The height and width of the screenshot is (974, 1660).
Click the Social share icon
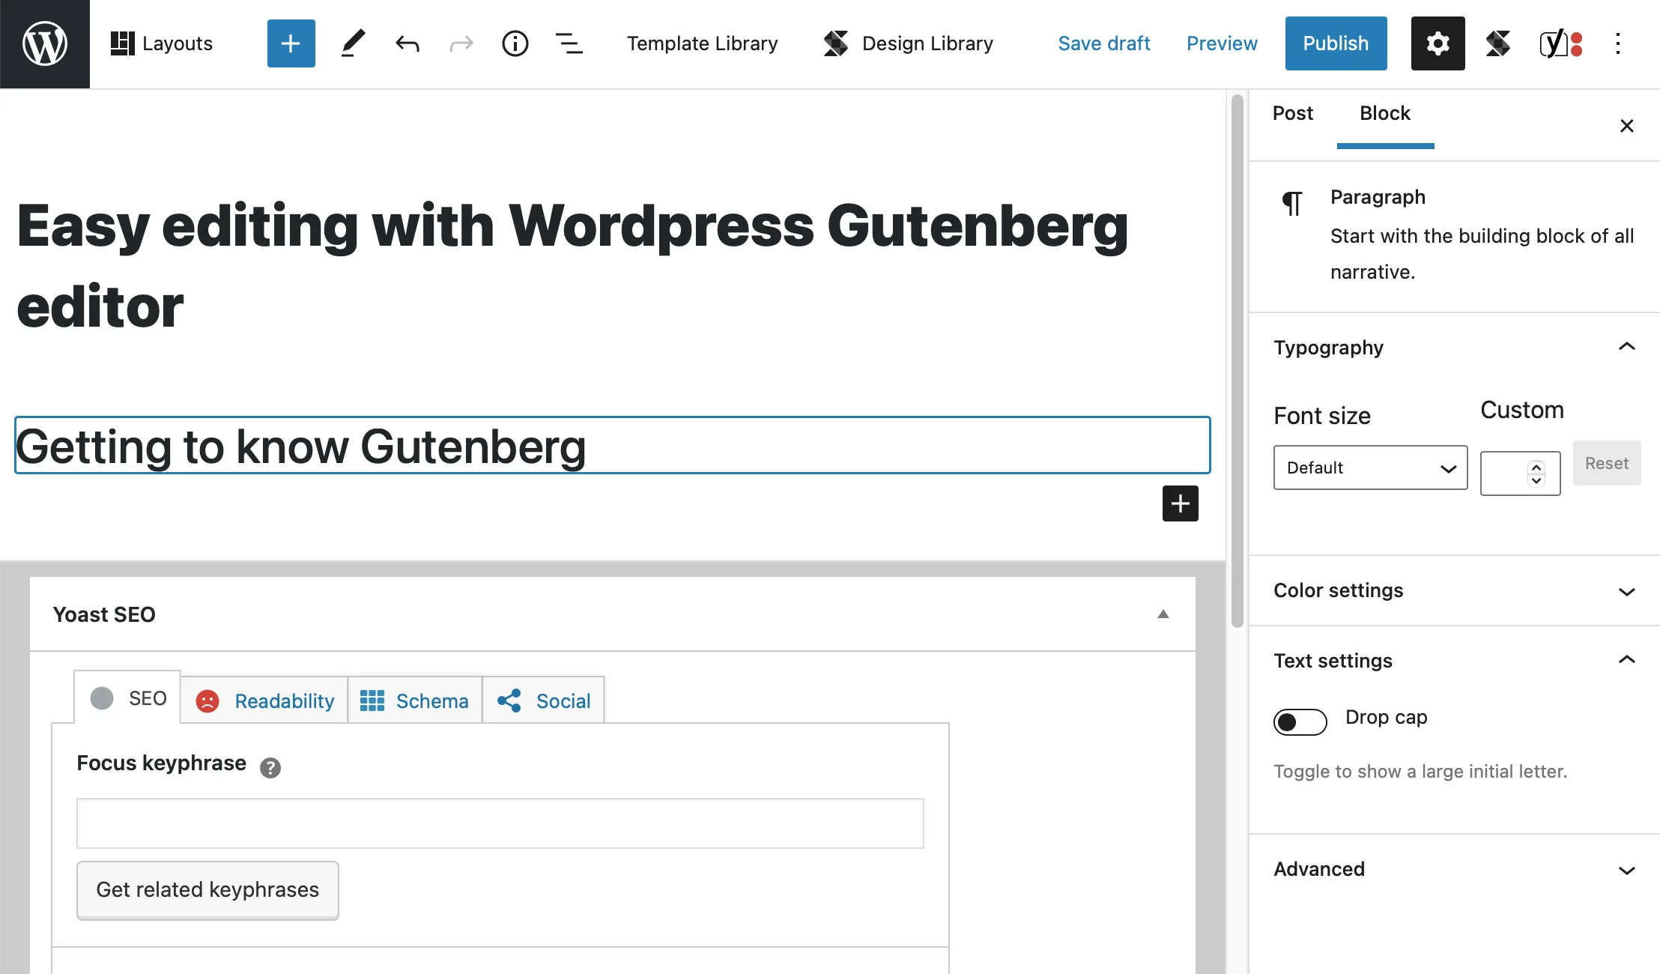pyautogui.click(x=509, y=701)
